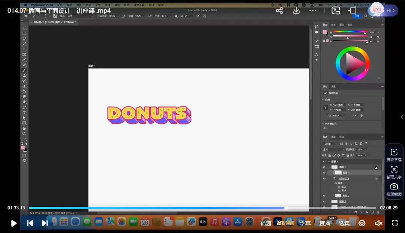The width and height of the screenshot is (405, 233).
Task: Select the Crop tool
Action: pyautogui.click(x=24, y=49)
